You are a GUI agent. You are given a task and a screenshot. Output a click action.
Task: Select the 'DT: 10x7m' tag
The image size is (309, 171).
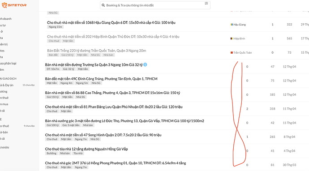(53, 69)
